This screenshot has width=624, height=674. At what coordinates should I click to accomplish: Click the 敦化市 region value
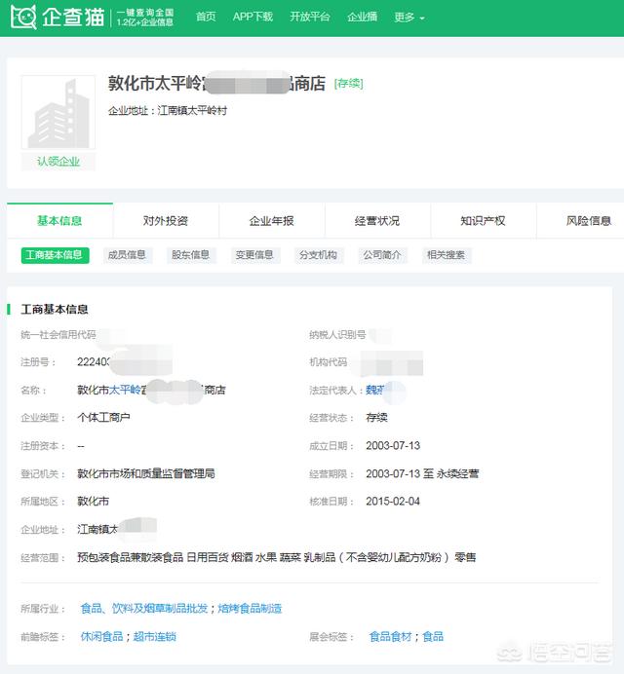(x=93, y=502)
